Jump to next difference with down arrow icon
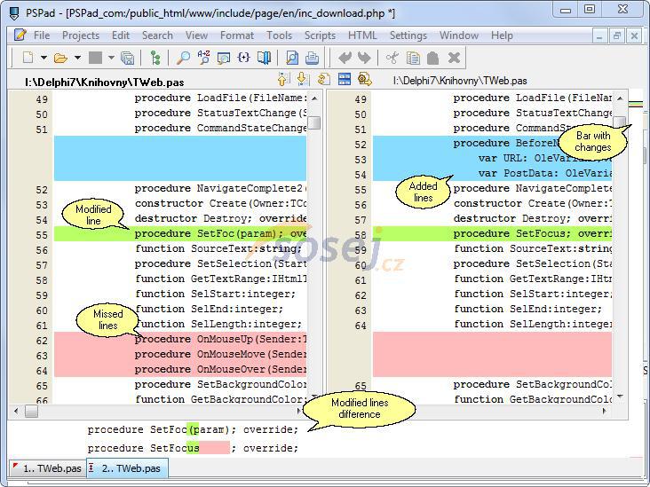650x487 pixels. [x=302, y=80]
